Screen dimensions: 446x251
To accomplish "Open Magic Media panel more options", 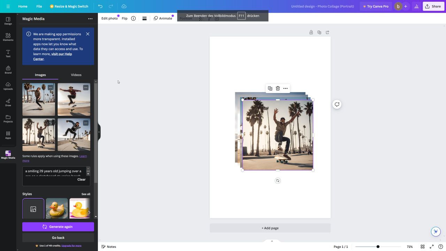I will click(90, 19).
